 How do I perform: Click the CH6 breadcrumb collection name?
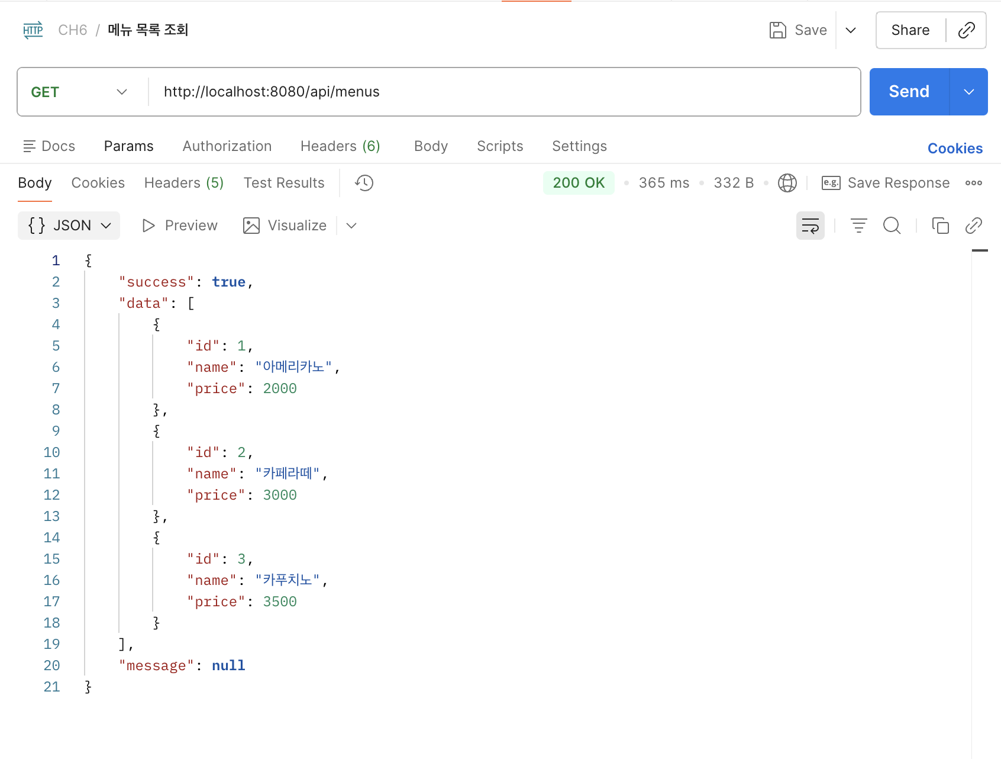tap(73, 30)
